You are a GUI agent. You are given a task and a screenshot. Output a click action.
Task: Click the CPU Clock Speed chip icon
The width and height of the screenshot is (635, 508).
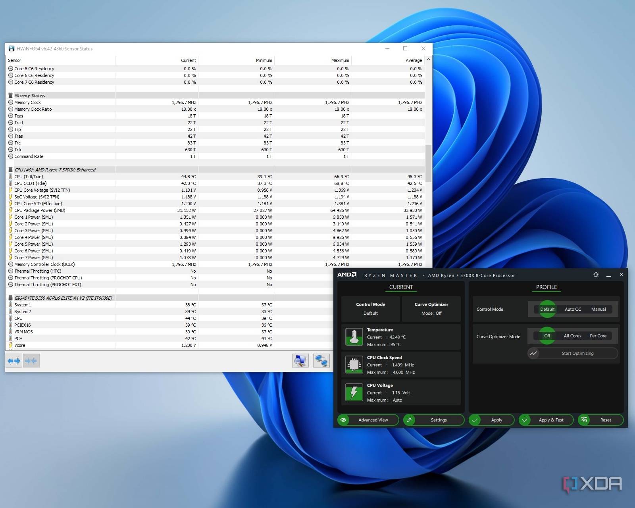(x=354, y=365)
